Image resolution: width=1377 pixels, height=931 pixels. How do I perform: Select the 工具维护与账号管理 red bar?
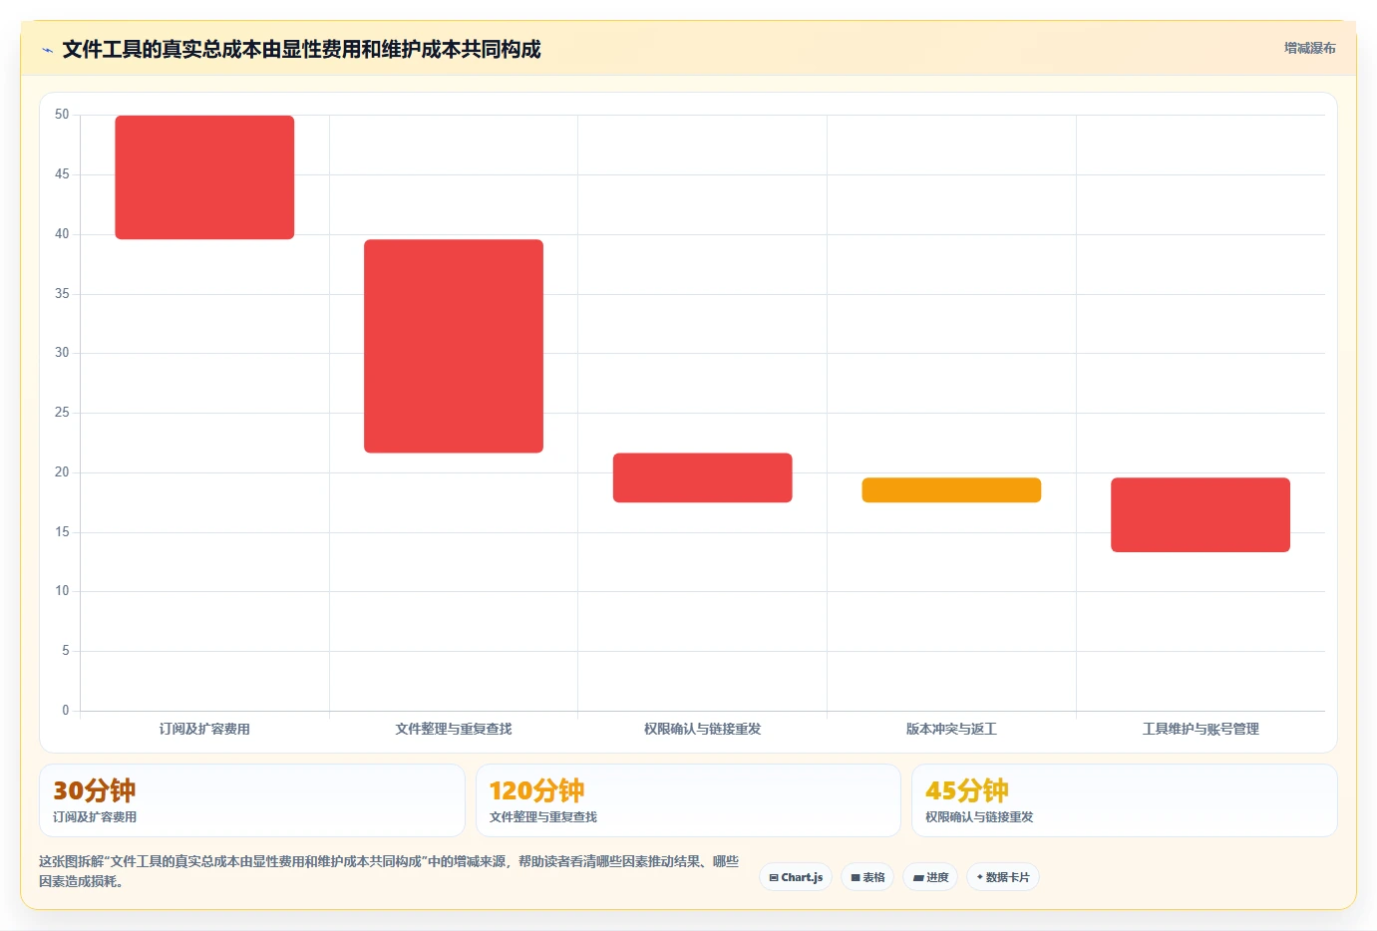(x=1201, y=514)
